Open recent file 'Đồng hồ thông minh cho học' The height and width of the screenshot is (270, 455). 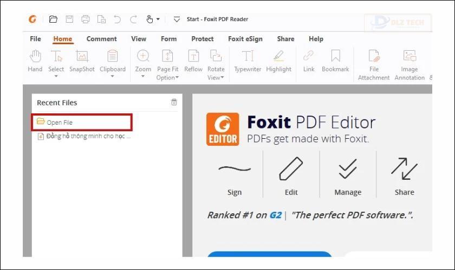[x=84, y=136]
